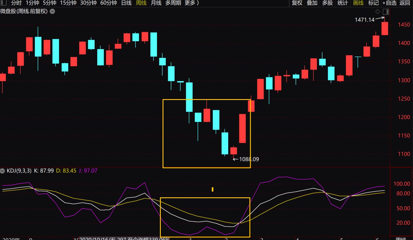This screenshot has height=240, width=413.
Task: Switch to the 分时 intraday view
Action: tap(16, 3)
